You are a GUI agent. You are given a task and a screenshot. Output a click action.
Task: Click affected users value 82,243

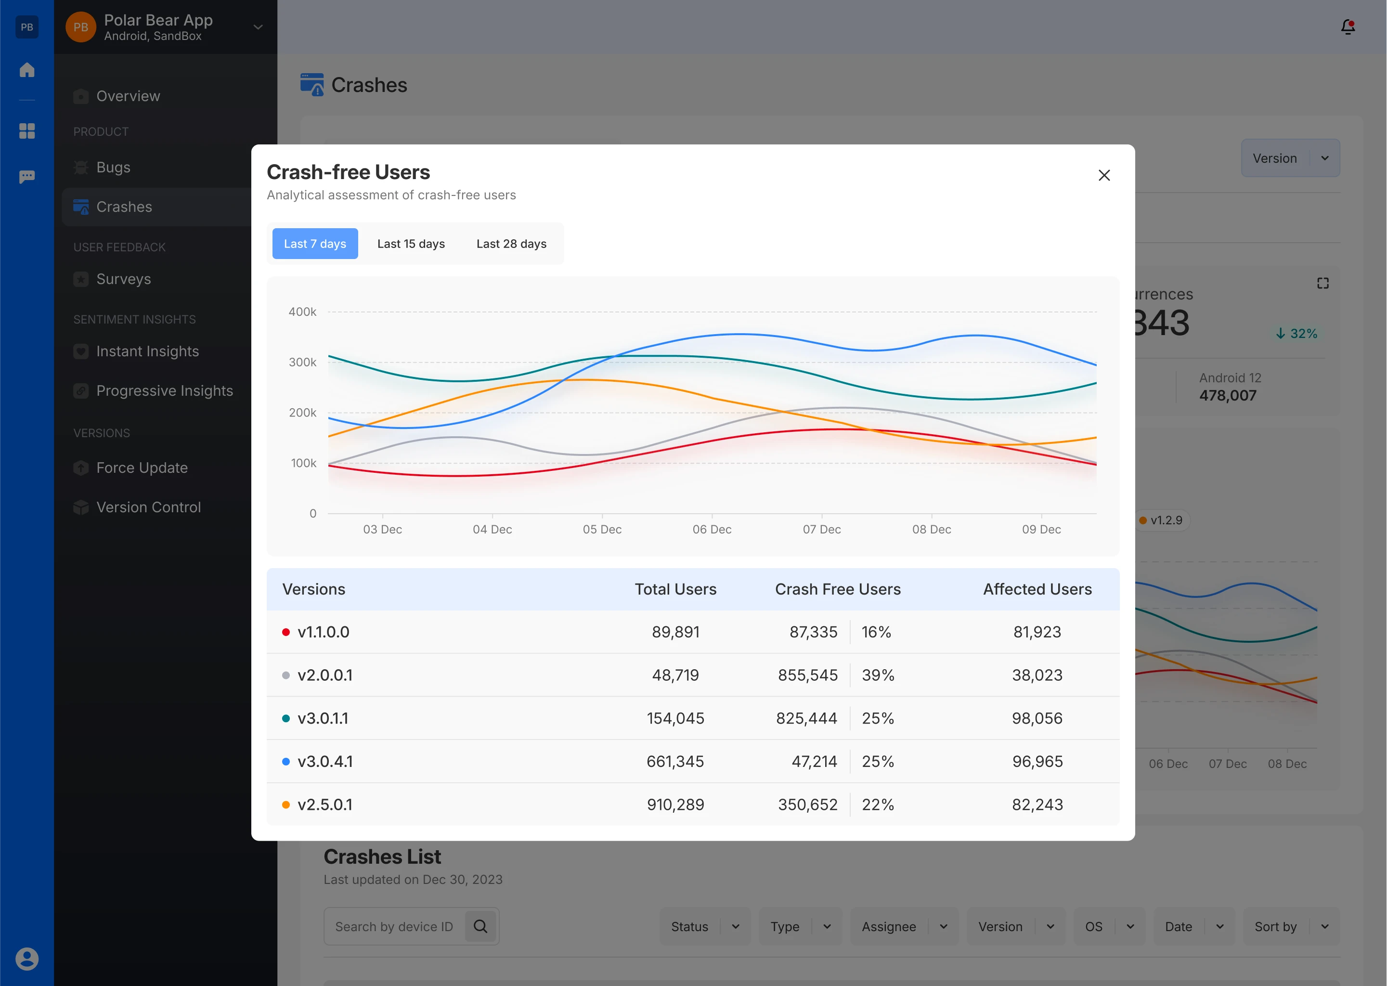(1037, 804)
